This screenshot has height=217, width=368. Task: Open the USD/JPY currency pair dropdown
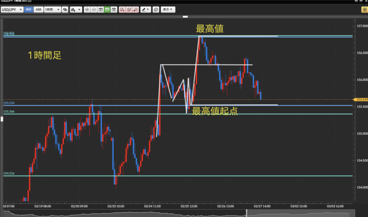[12, 10]
